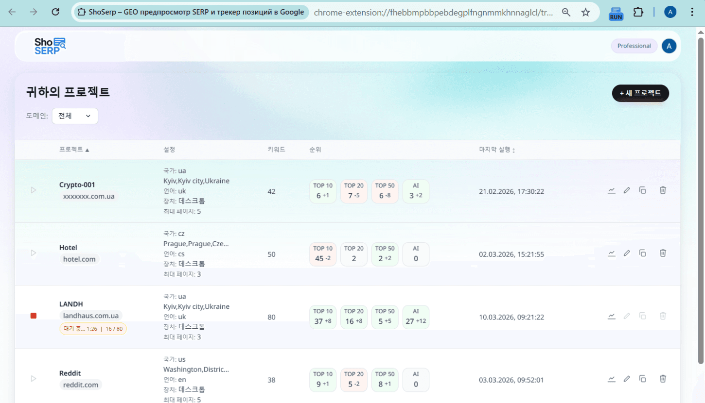Image resolution: width=705 pixels, height=403 pixels.
Task: Run the Reddit project play icon
Action: point(34,378)
